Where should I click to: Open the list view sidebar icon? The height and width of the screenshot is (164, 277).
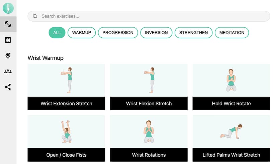pyautogui.click(x=8, y=40)
